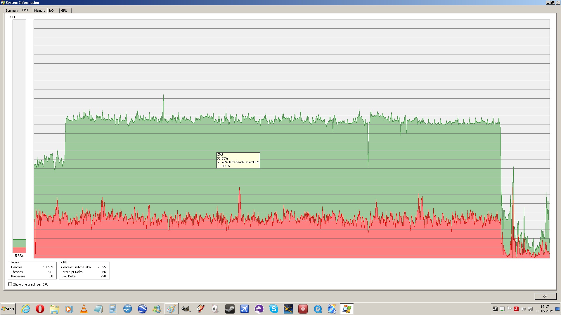Click the volume speaker tray icon
Screen dimensions: 561x315
523,309
